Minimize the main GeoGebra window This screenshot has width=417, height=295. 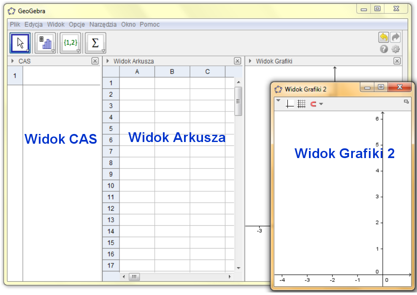click(x=364, y=9)
